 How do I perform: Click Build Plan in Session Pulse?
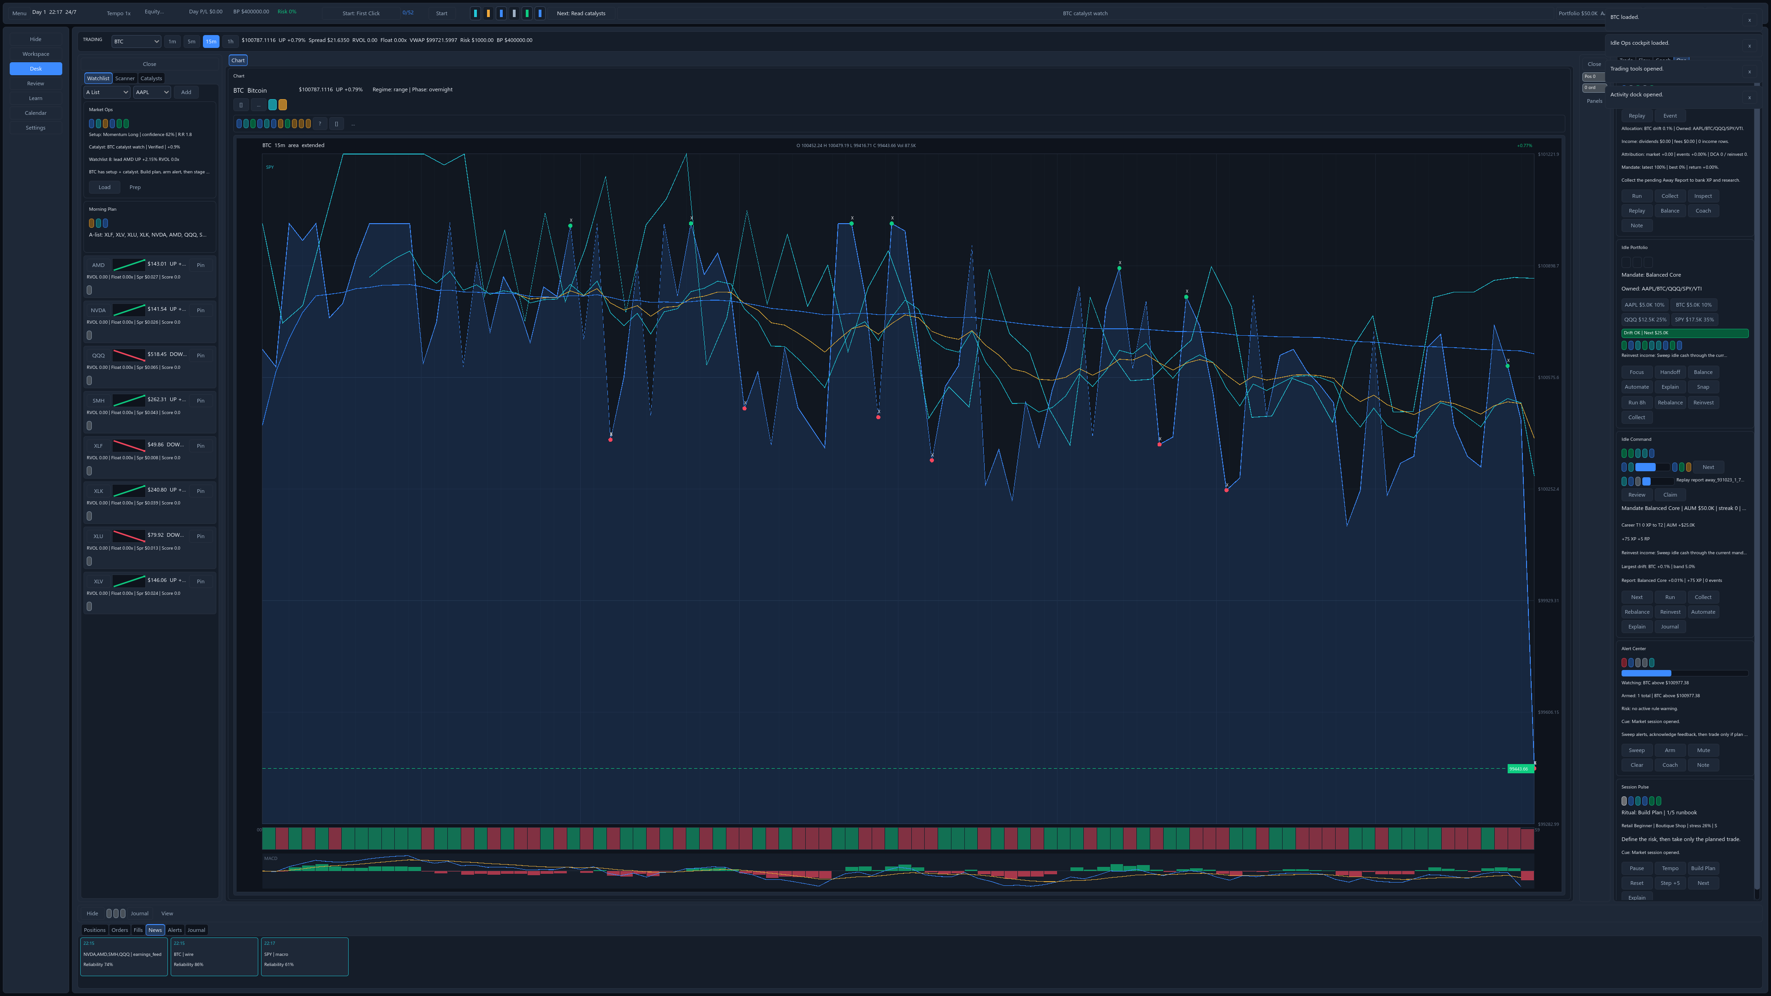[x=1703, y=868]
